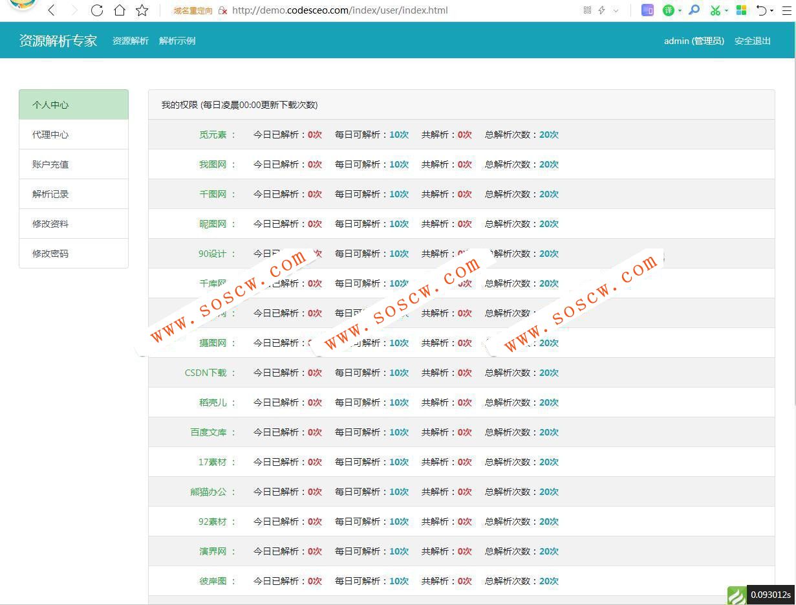Click 总解析次数 20次 in 昵图网 row
Viewport: 796px width, 605px height.
pos(522,224)
